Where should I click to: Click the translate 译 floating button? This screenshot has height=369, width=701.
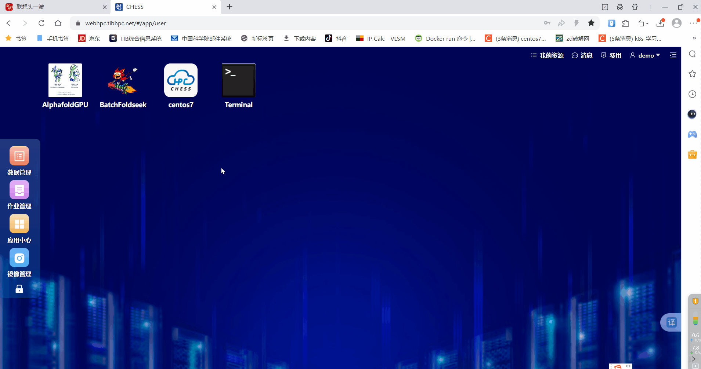671,322
